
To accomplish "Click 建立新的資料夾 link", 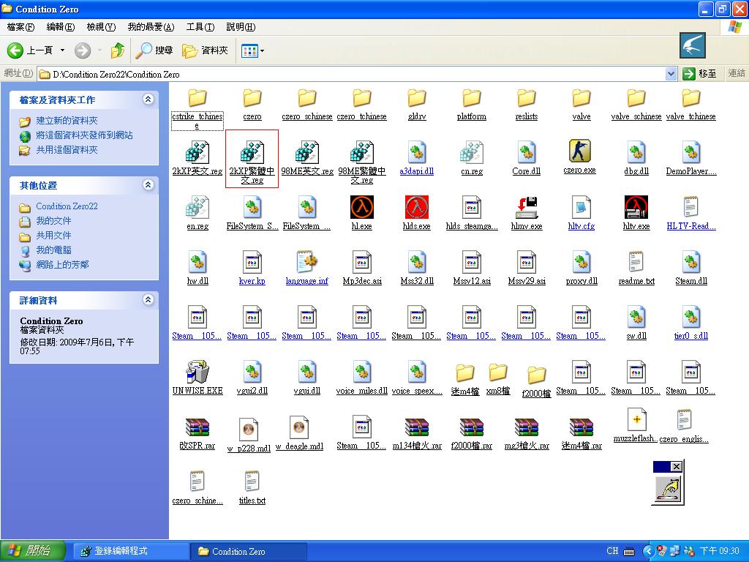I will (x=67, y=121).
